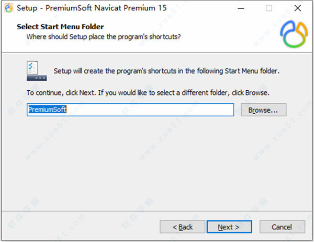This screenshot has height=242, width=314.
Task: Close the Navicat Setup window
Action: point(297,8)
